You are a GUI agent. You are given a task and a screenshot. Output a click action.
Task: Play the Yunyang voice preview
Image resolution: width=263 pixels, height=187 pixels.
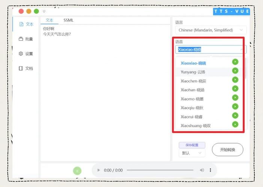tap(235, 71)
